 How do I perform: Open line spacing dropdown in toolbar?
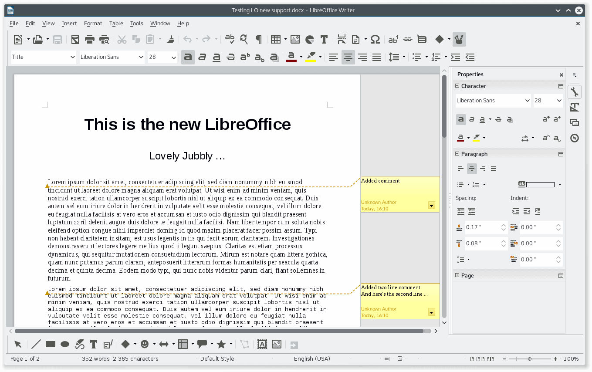click(404, 57)
